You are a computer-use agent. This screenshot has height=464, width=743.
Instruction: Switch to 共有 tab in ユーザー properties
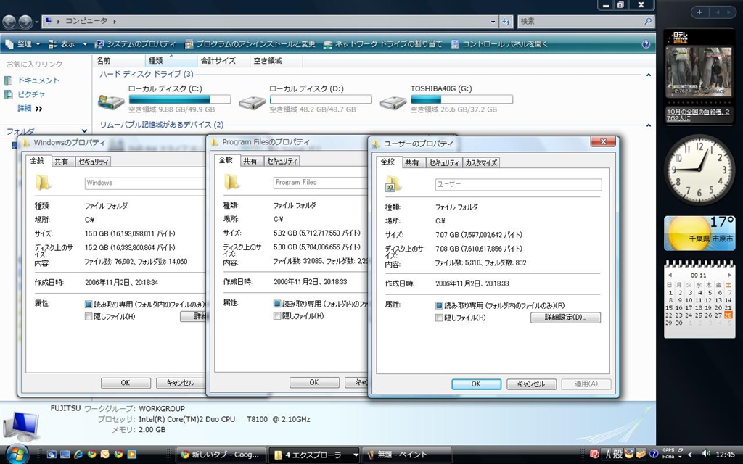[x=412, y=163]
